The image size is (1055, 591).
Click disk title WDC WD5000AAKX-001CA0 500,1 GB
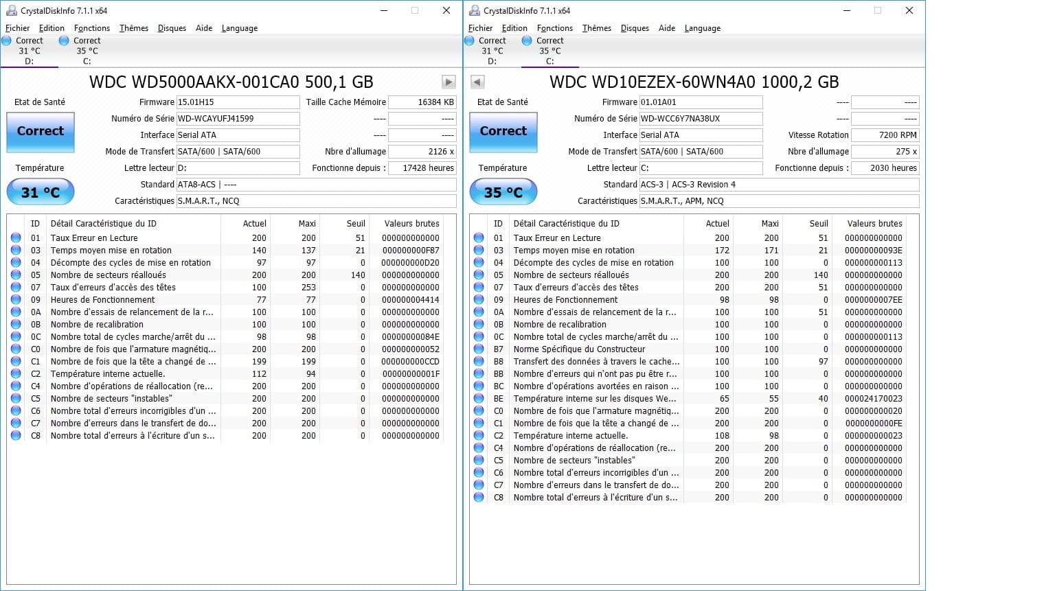[231, 82]
